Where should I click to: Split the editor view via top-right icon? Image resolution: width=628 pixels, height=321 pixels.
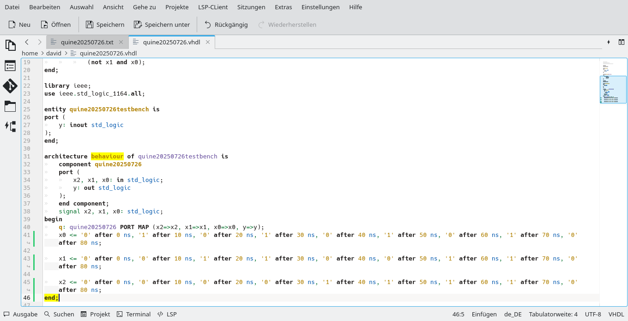click(622, 42)
